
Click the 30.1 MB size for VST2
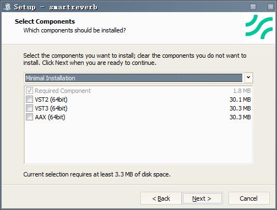(240, 100)
